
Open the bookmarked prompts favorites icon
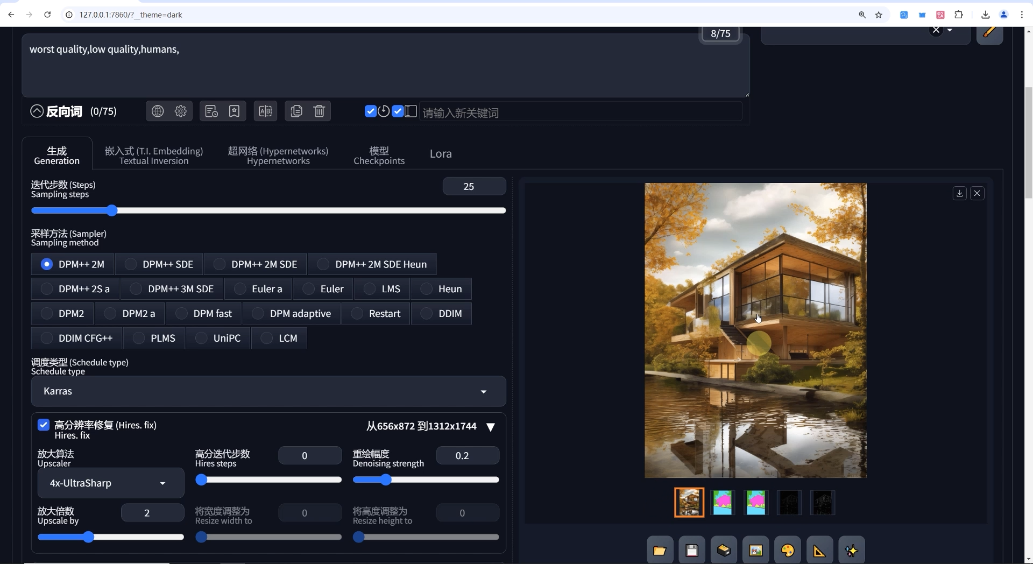pyautogui.click(x=234, y=111)
